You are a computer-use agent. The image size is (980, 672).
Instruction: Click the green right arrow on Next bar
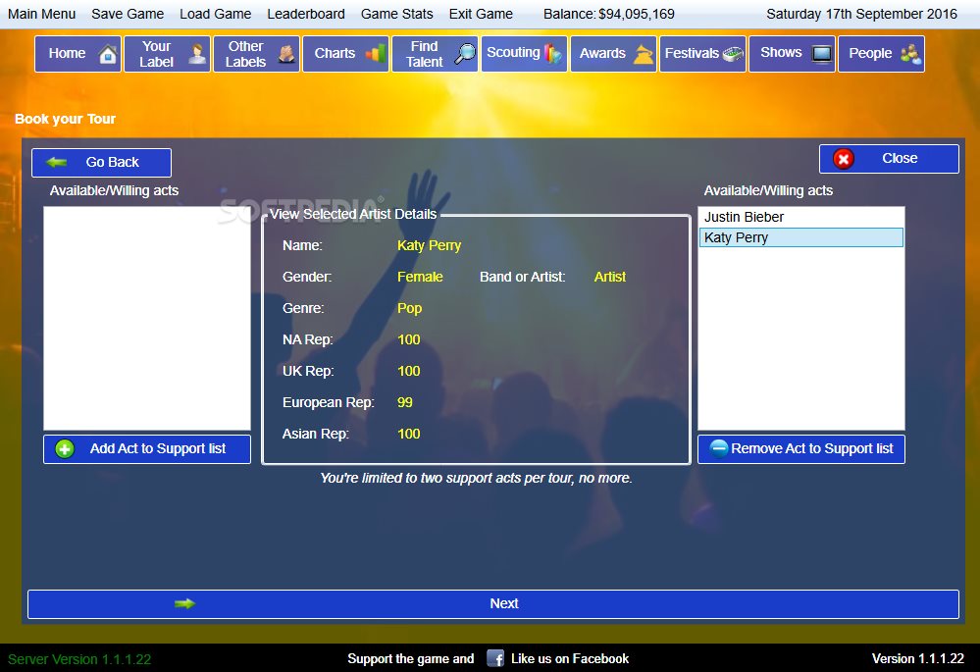click(185, 603)
